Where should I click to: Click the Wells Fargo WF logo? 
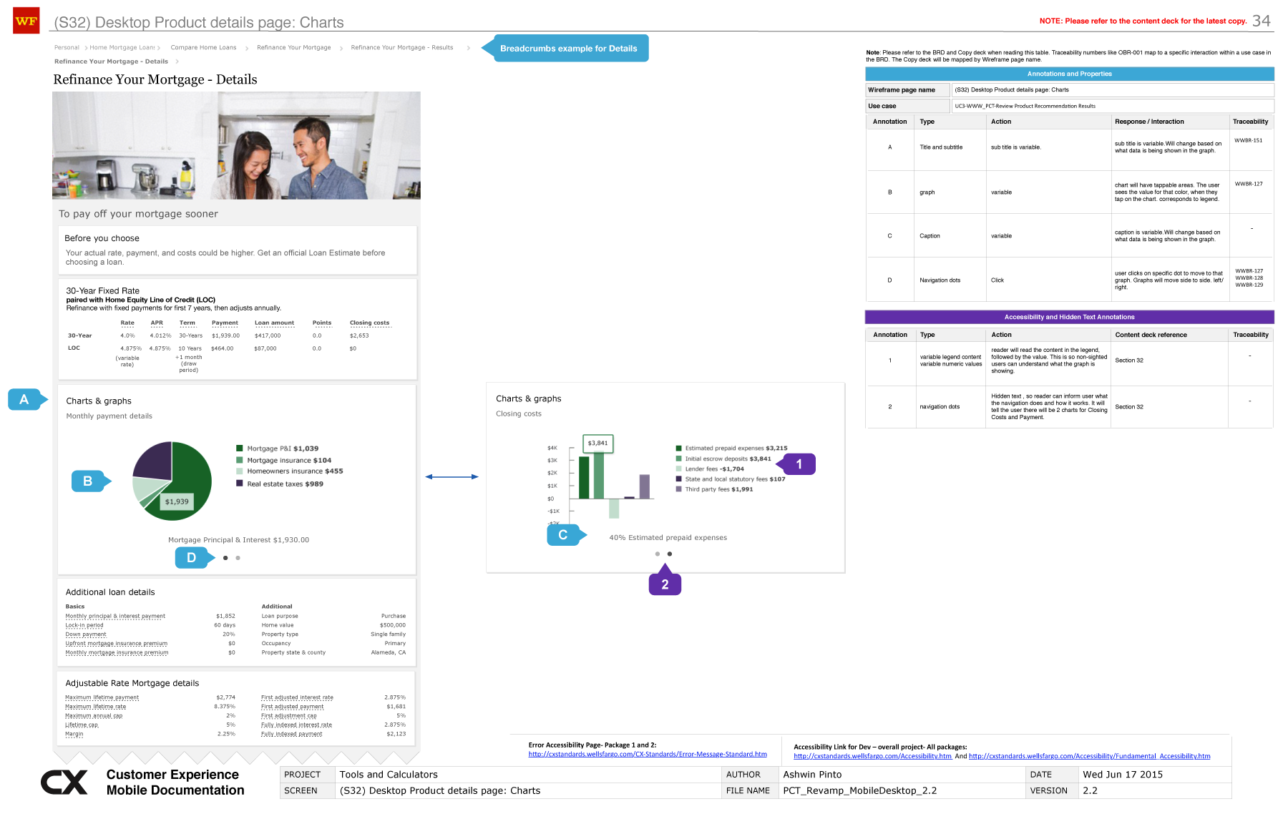click(x=26, y=21)
